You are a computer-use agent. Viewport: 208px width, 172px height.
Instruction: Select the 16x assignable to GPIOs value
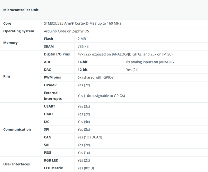click(x=101, y=96)
